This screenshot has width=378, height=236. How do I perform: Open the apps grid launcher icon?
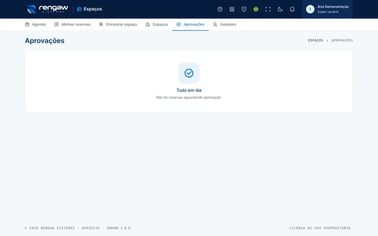tap(232, 9)
